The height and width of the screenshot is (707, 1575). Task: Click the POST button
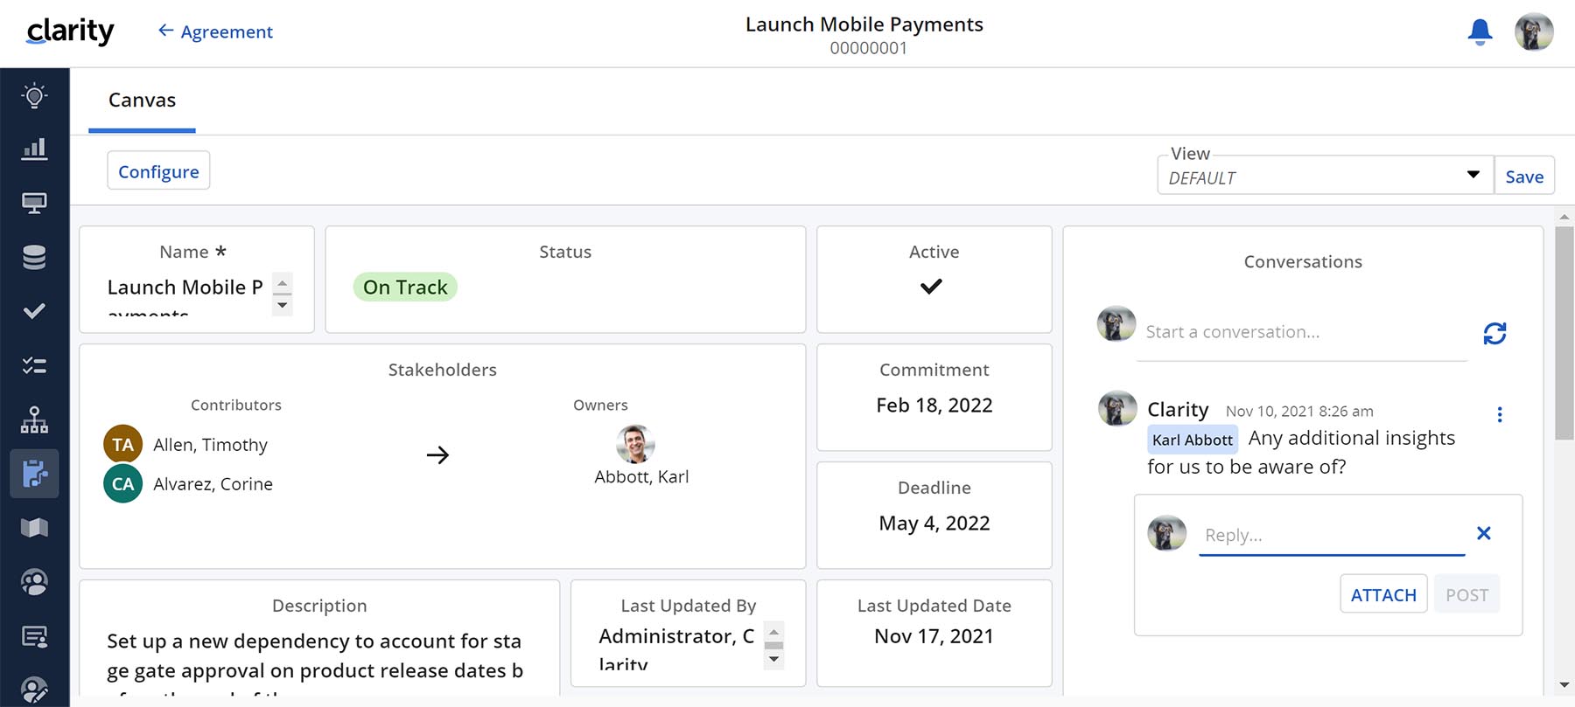[x=1466, y=594]
